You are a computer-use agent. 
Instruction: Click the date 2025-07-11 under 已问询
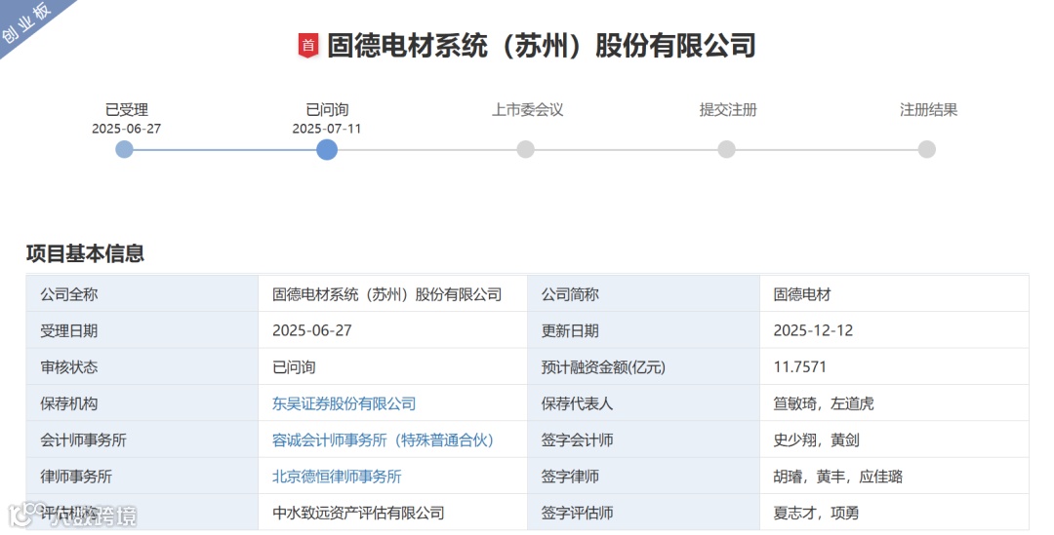point(327,129)
